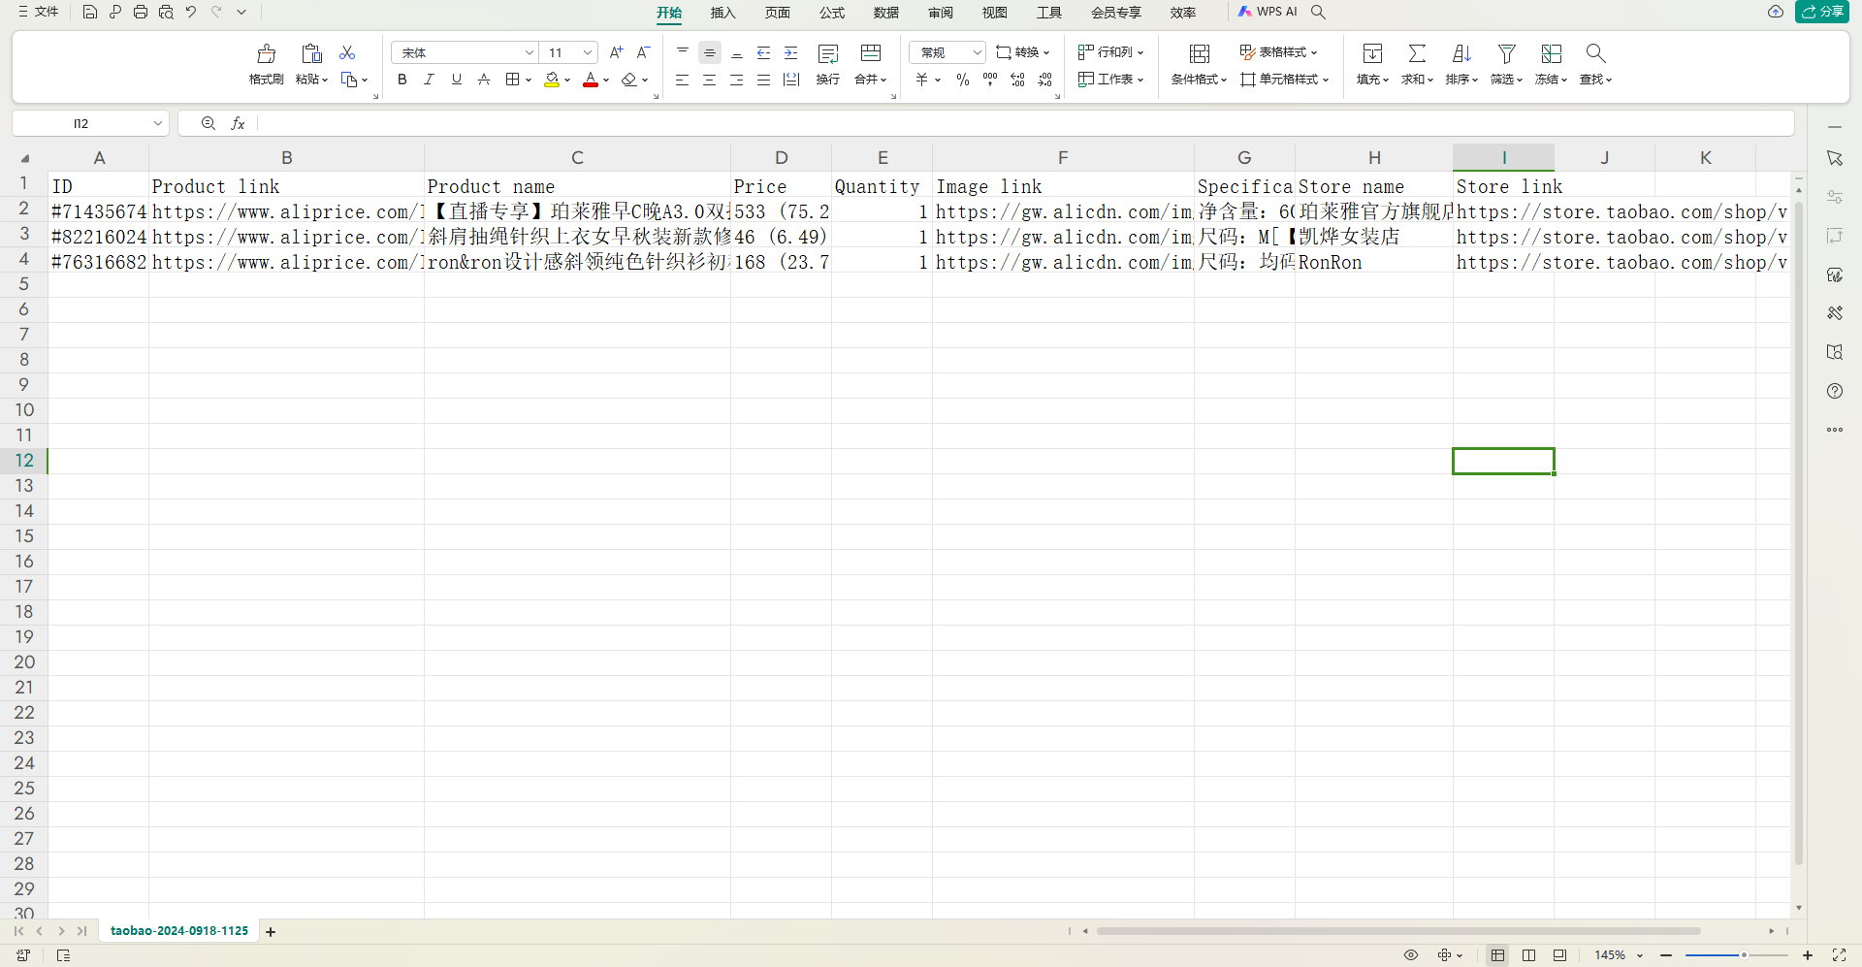The height and width of the screenshot is (967, 1862).
Task: Open the 插入 Insert tab
Action: pos(722,13)
